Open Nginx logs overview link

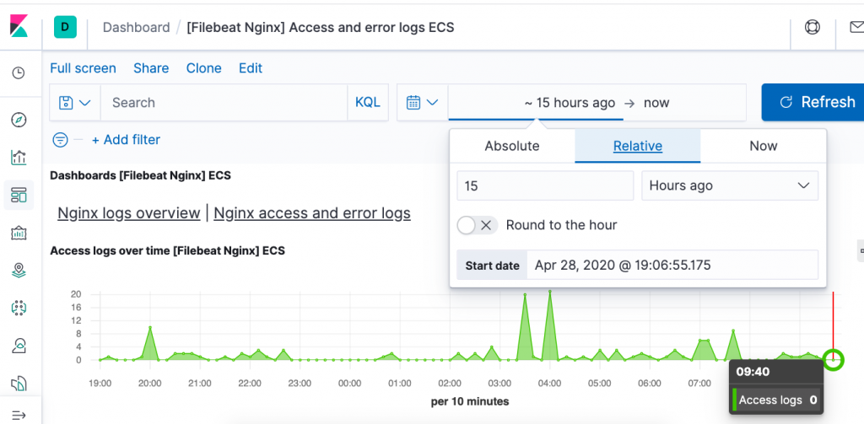click(x=128, y=213)
